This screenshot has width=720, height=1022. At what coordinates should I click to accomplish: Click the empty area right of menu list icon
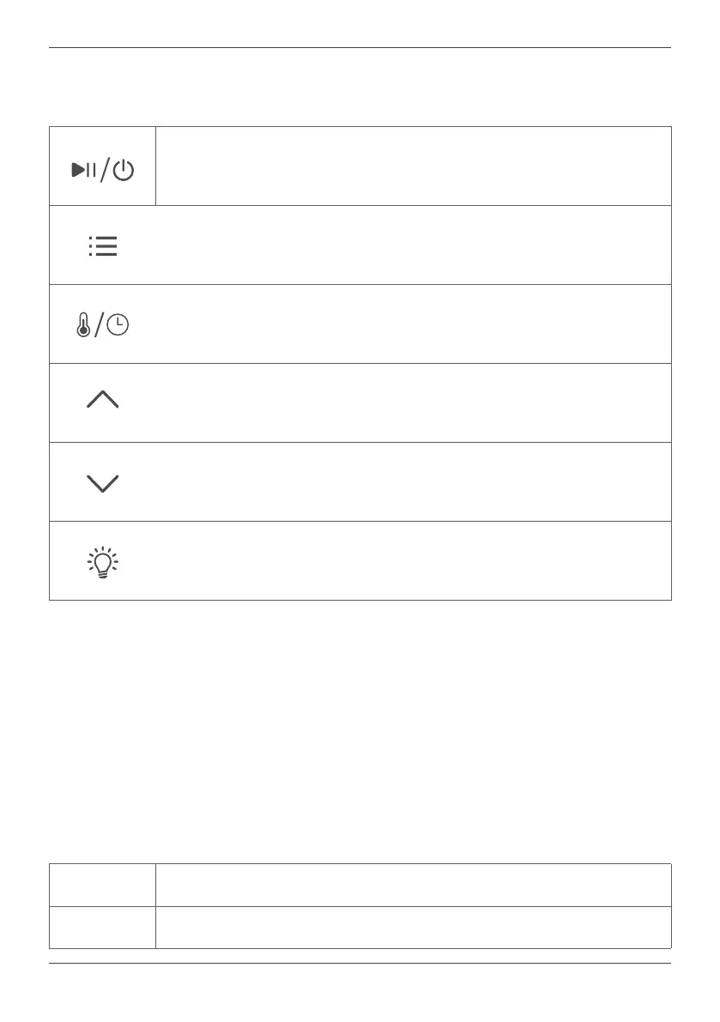click(x=412, y=245)
